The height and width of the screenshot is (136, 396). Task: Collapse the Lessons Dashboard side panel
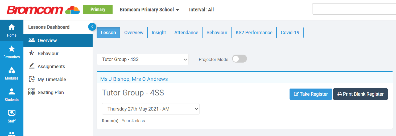tap(92, 27)
